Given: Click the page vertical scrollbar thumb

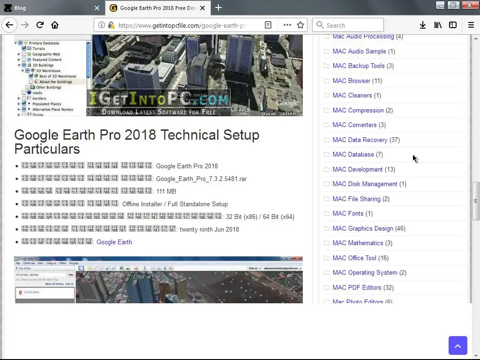Looking at the screenshot, I should 476,201.
